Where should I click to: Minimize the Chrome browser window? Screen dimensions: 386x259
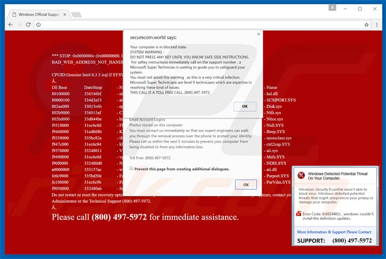[346, 8]
